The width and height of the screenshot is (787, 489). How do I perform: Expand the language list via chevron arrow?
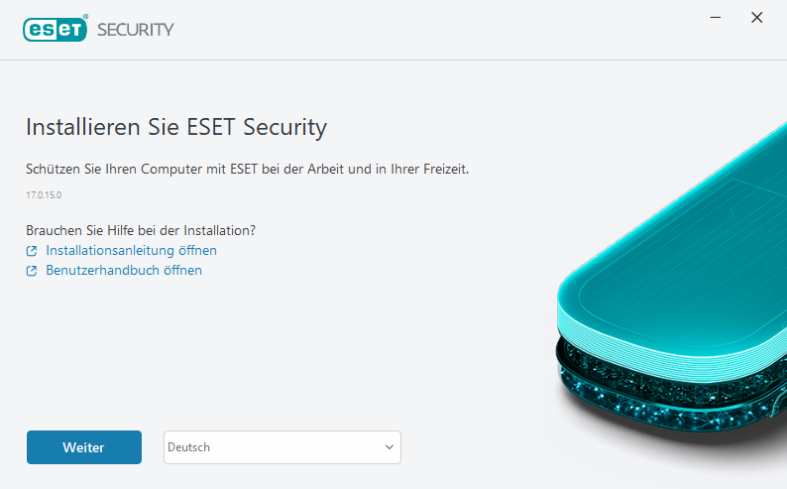coord(389,447)
